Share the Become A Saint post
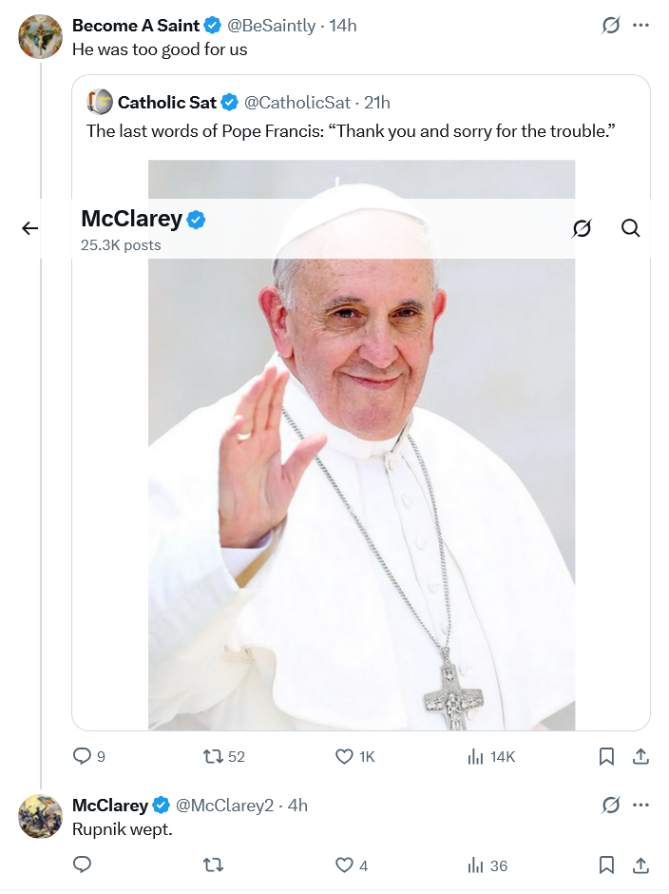The width and height of the screenshot is (669, 894). 640,756
